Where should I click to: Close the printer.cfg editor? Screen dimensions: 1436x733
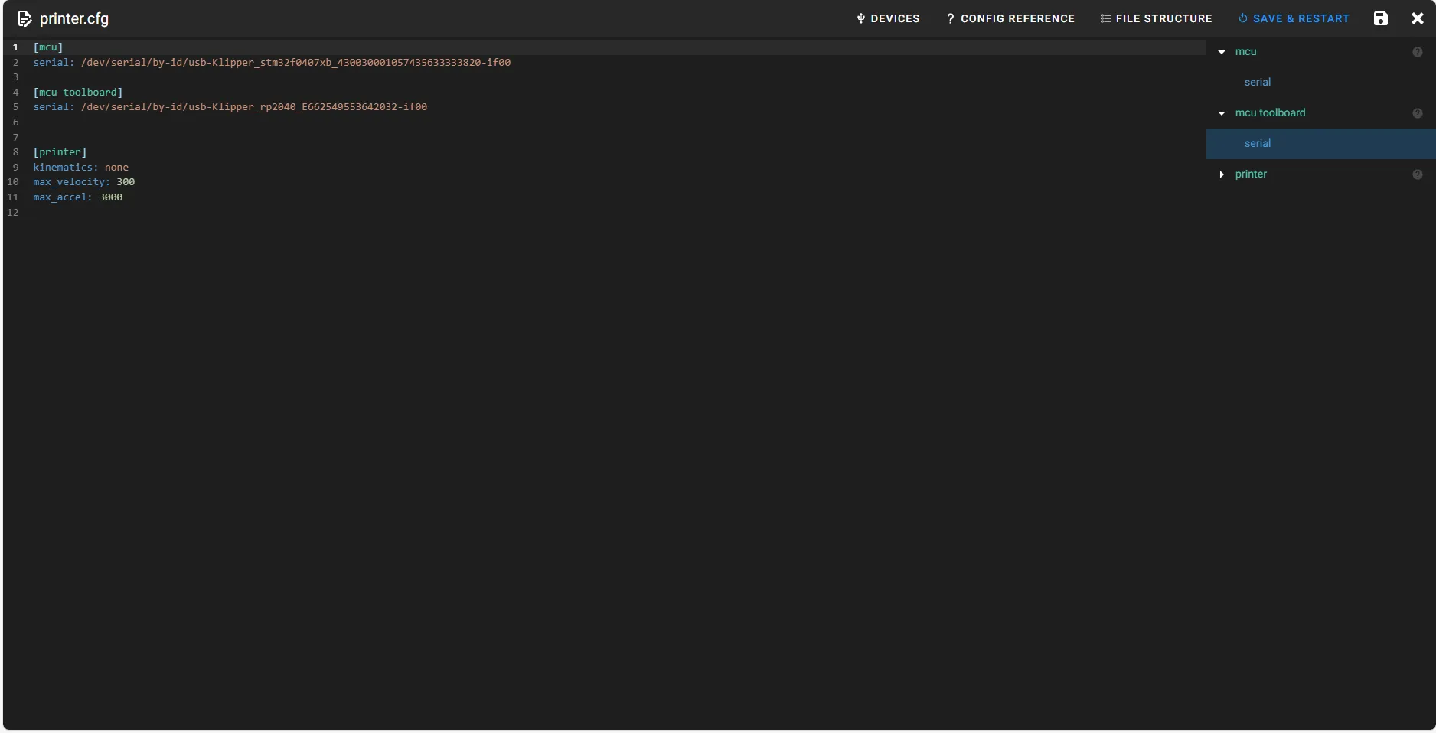click(x=1417, y=18)
